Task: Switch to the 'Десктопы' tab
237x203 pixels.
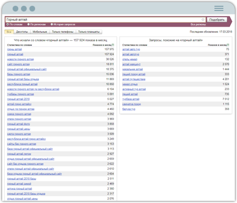Action: [22, 32]
